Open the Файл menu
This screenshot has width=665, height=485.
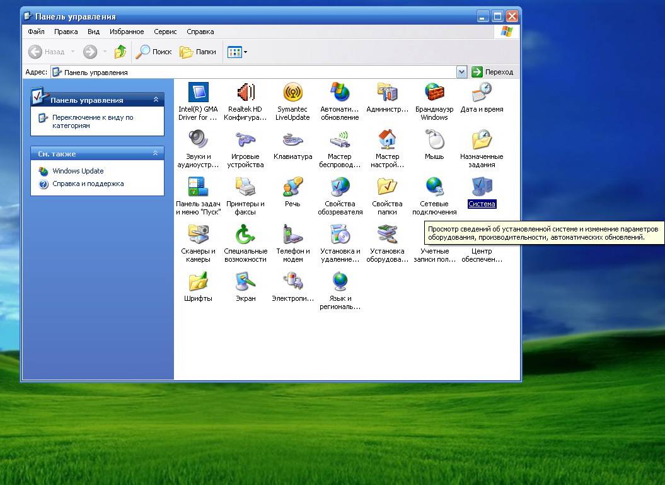point(36,32)
